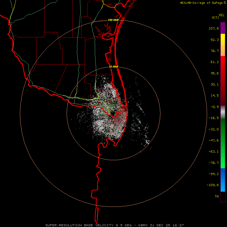The image size is (227, 227).
Task: Click the 92.3 legend value
Action: coord(215,40)
